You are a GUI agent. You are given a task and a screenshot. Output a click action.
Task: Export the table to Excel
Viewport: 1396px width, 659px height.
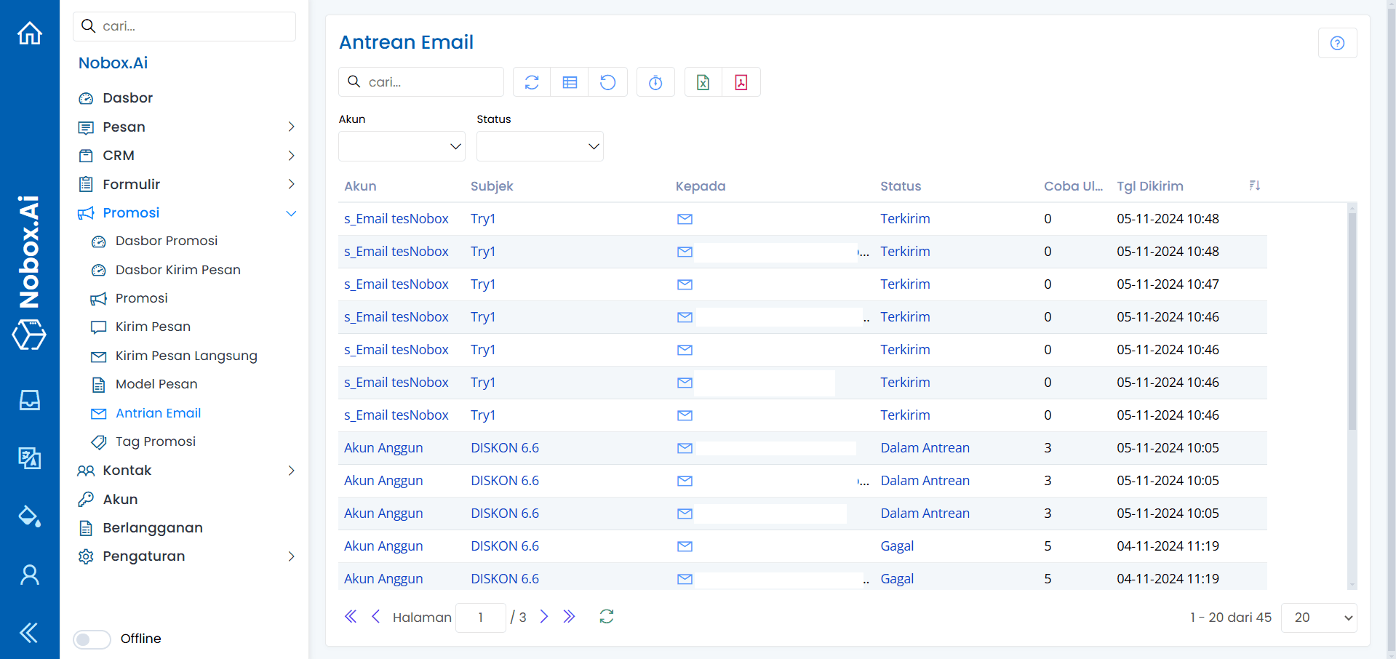(x=703, y=81)
